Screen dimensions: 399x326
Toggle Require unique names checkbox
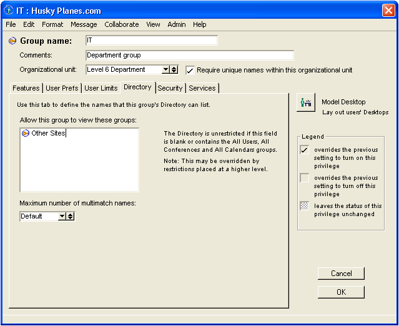pyautogui.click(x=190, y=70)
